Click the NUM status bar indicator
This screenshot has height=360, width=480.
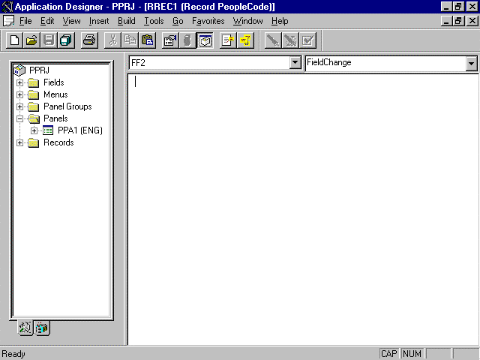[412, 354]
